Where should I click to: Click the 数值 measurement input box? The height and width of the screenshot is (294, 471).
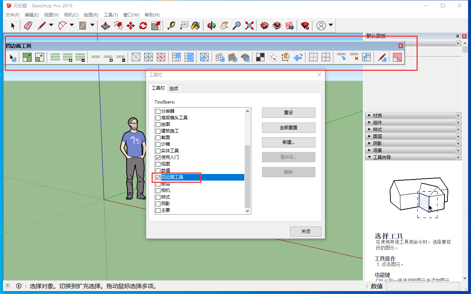[422, 286]
